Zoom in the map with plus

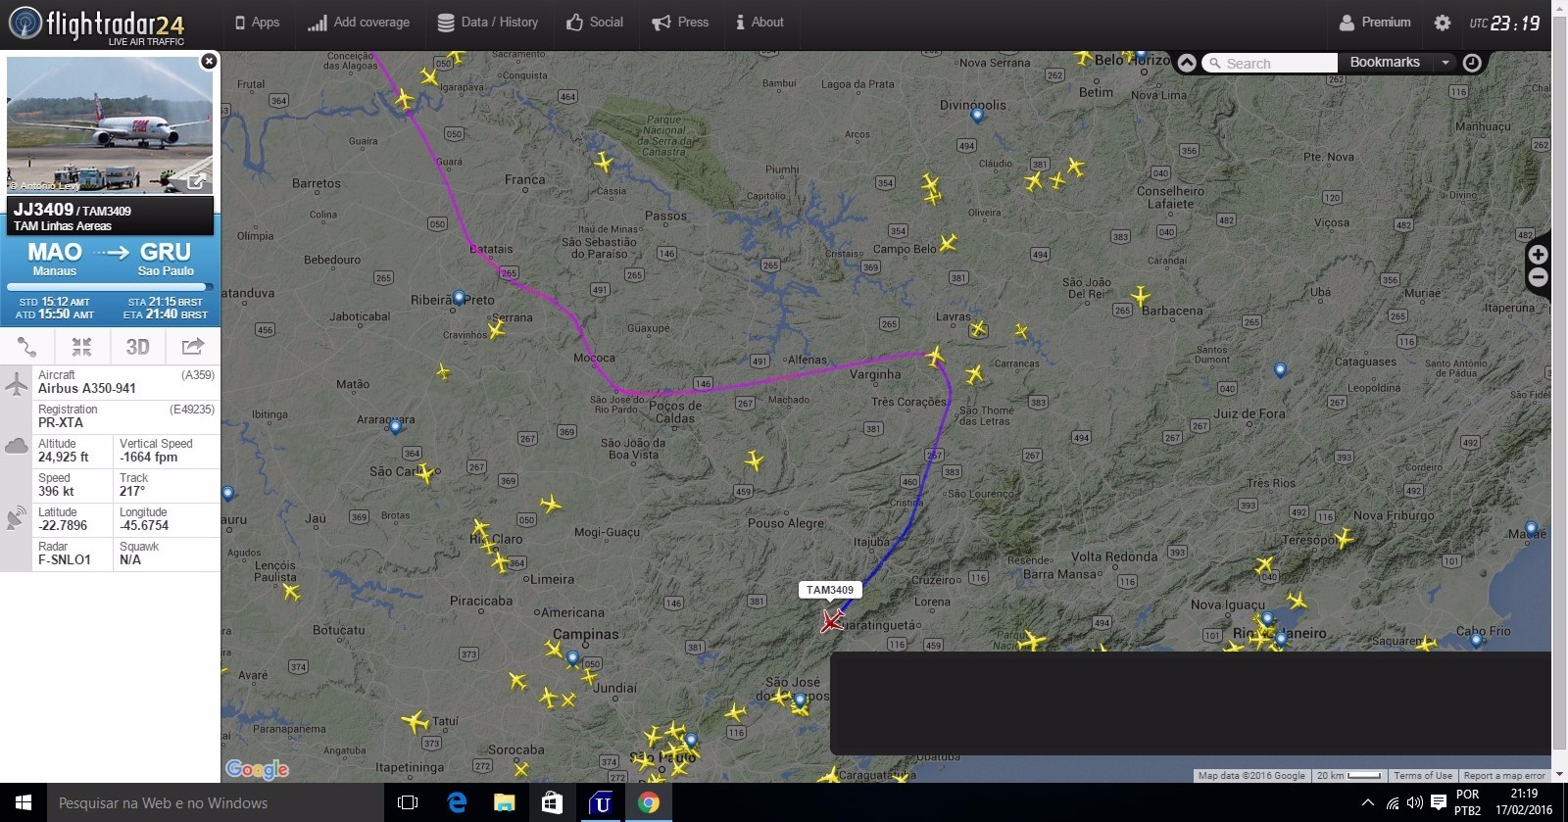pyautogui.click(x=1539, y=255)
